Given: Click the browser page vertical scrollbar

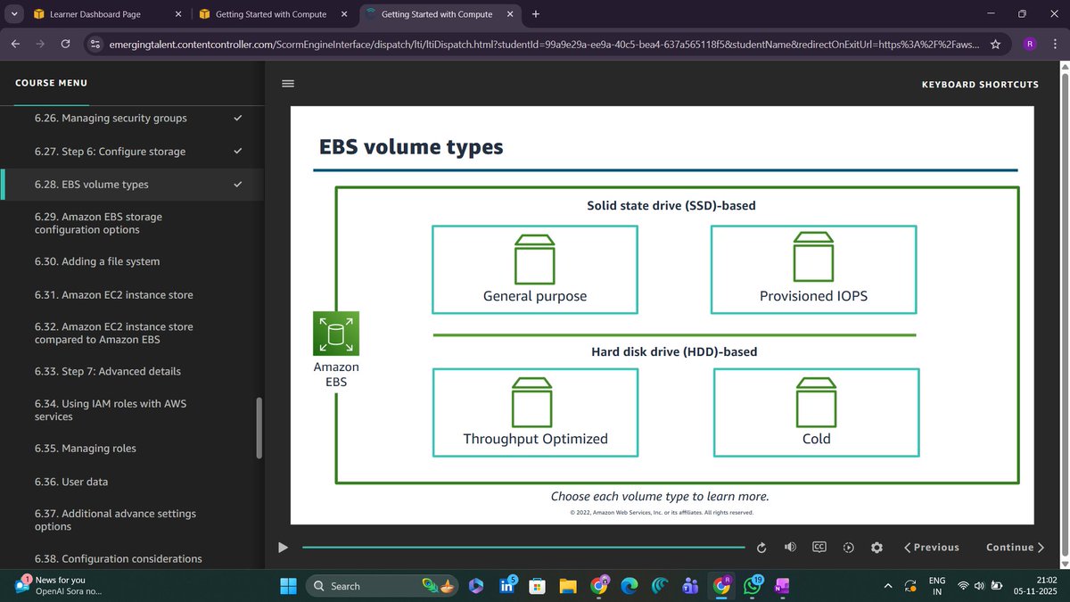Looking at the screenshot, I should (x=1063, y=314).
